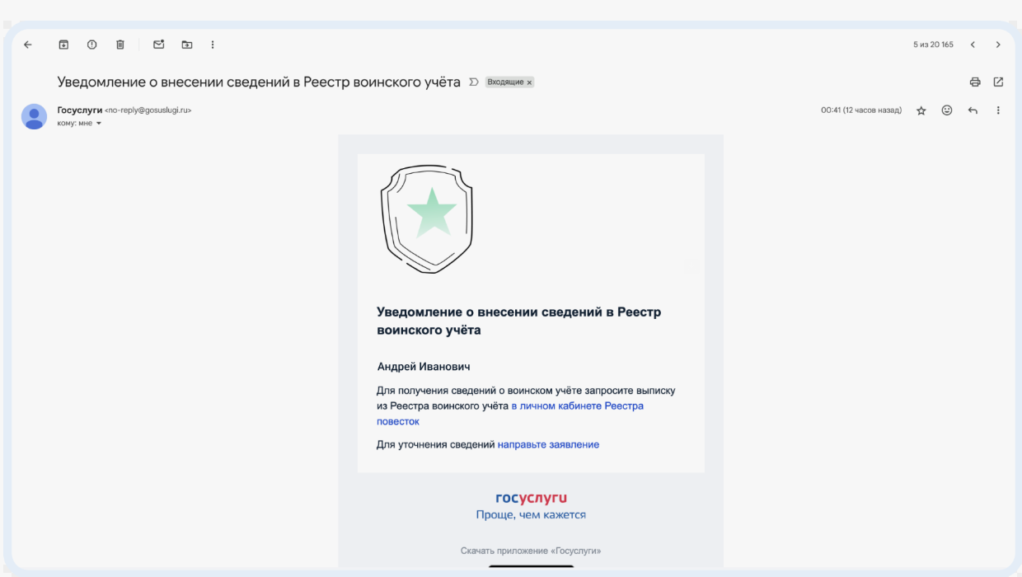This screenshot has height=577, width=1022.
Task: Mark the email as unread
Action: coord(159,45)
